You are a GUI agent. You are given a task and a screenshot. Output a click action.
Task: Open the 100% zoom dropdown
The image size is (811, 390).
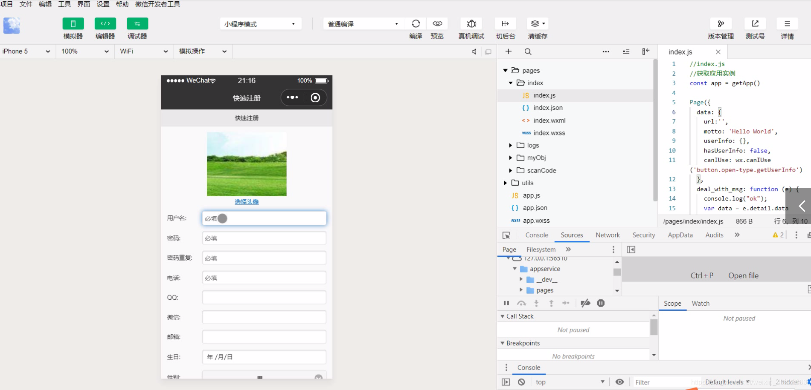[x=85, y=52]
